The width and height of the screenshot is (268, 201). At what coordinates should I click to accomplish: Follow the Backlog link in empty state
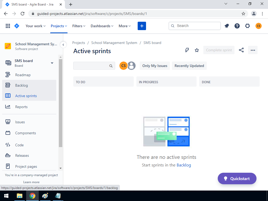click(184, 165)
